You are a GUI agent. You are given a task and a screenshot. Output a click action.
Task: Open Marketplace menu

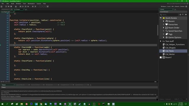click(31, 4)
